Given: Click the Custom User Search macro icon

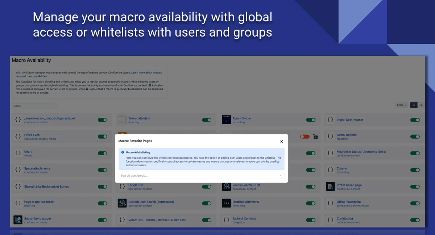Looking at the screenshot, I should pyautogui.click(x=122, y=203).
